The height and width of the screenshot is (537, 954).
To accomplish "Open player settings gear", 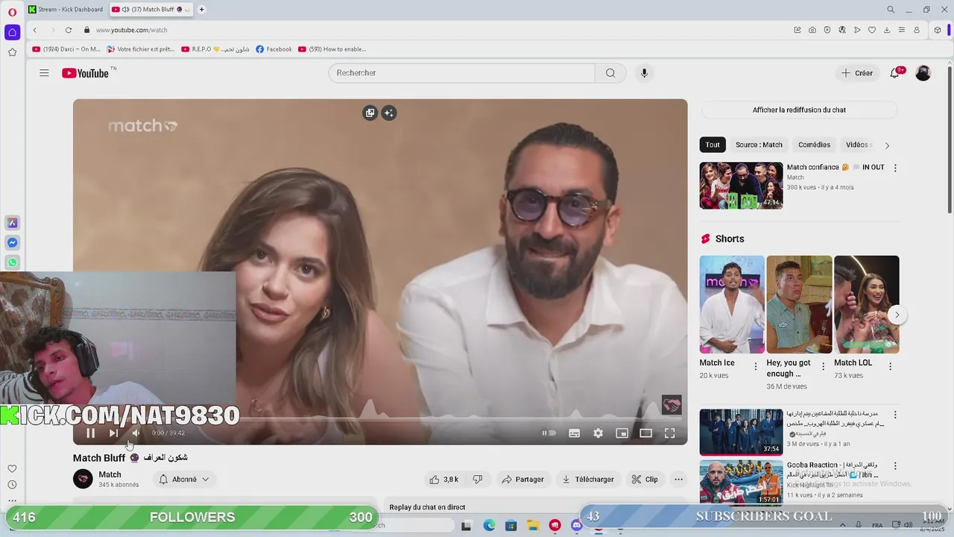I will click(598, 433).
